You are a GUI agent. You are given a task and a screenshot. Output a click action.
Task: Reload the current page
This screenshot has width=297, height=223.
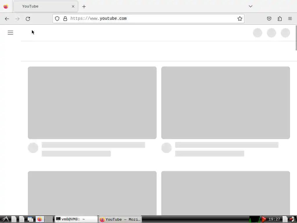28,19
